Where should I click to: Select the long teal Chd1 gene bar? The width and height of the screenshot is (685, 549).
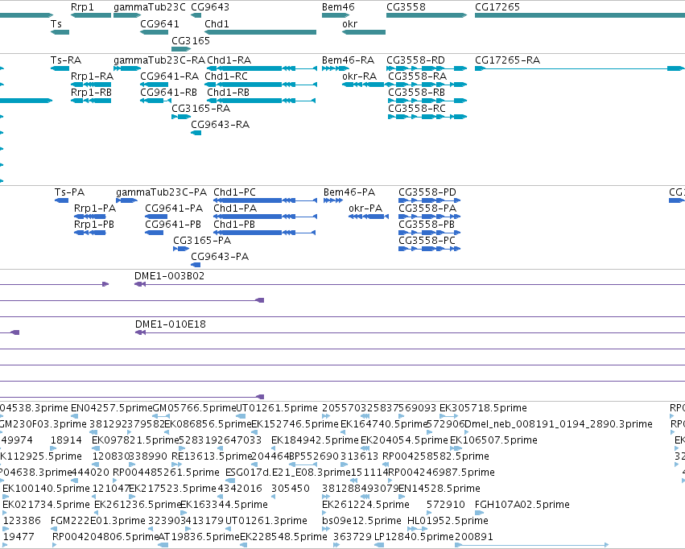point(260,32)
